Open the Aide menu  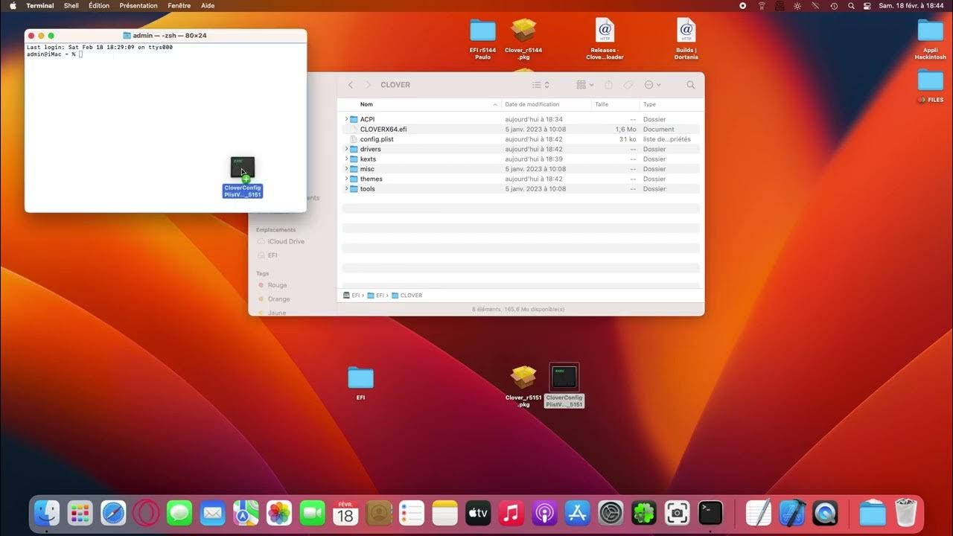coord(208,5)
